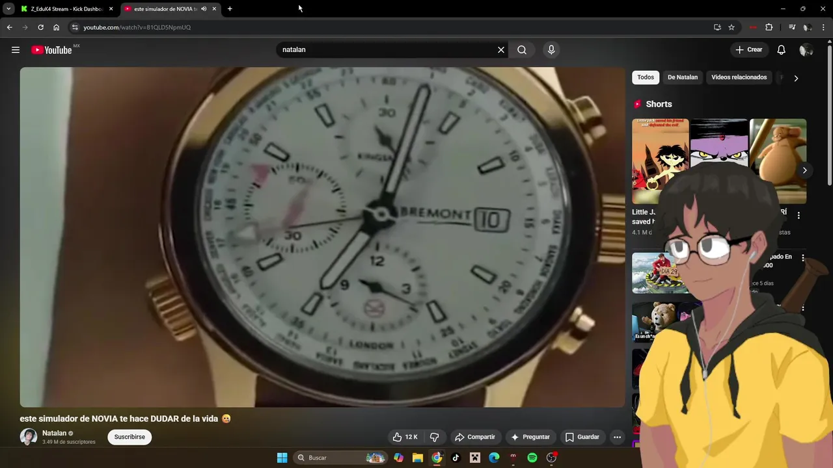This screenshot has height=468, width=833.
Task: Start voice search with the microphone icon
Action: 551,49
